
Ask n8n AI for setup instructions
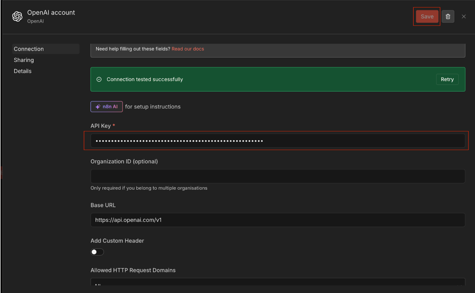pyautogui.click(x=107, y=106)
